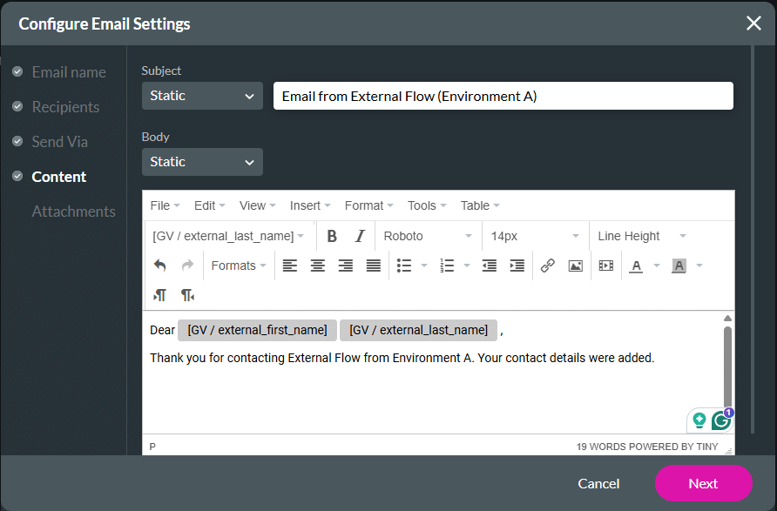
Task: Click the Next button
Action: (x=703, y=483)
